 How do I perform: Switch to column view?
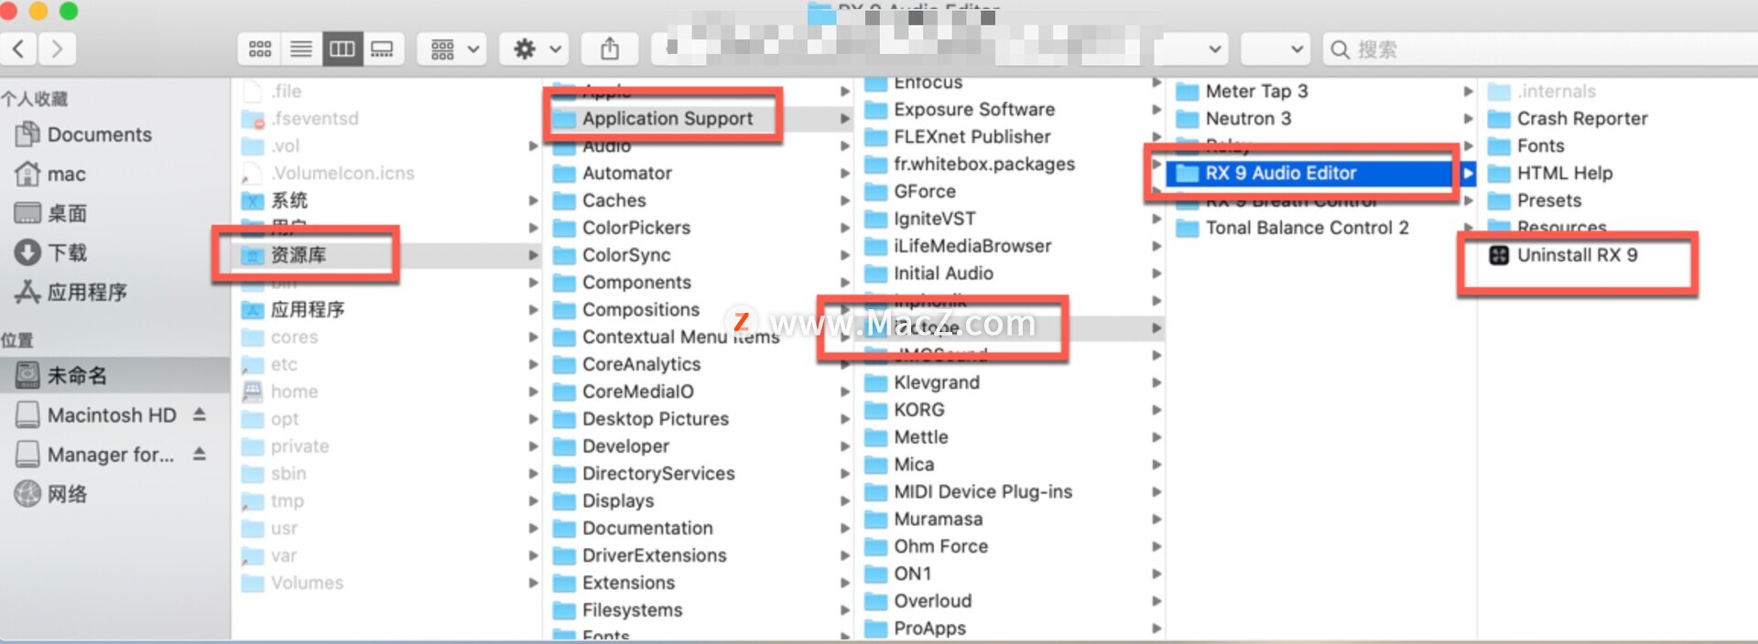coord(342,48)
